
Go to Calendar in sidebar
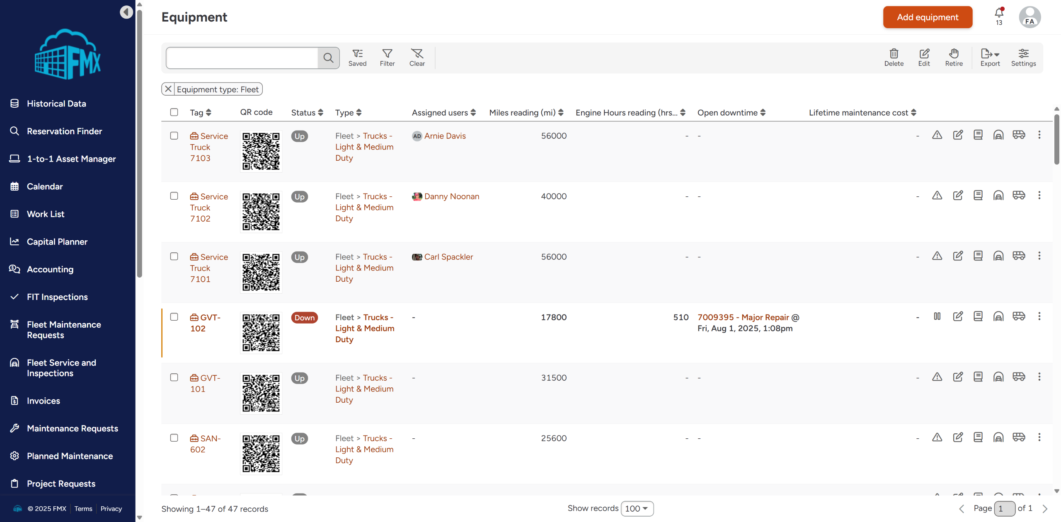pyautogui.click(x=45, y=186)
